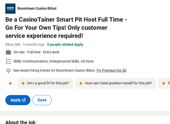Click the round AI sparkle button
Screen dimensions: 170x124
[10, 83]
